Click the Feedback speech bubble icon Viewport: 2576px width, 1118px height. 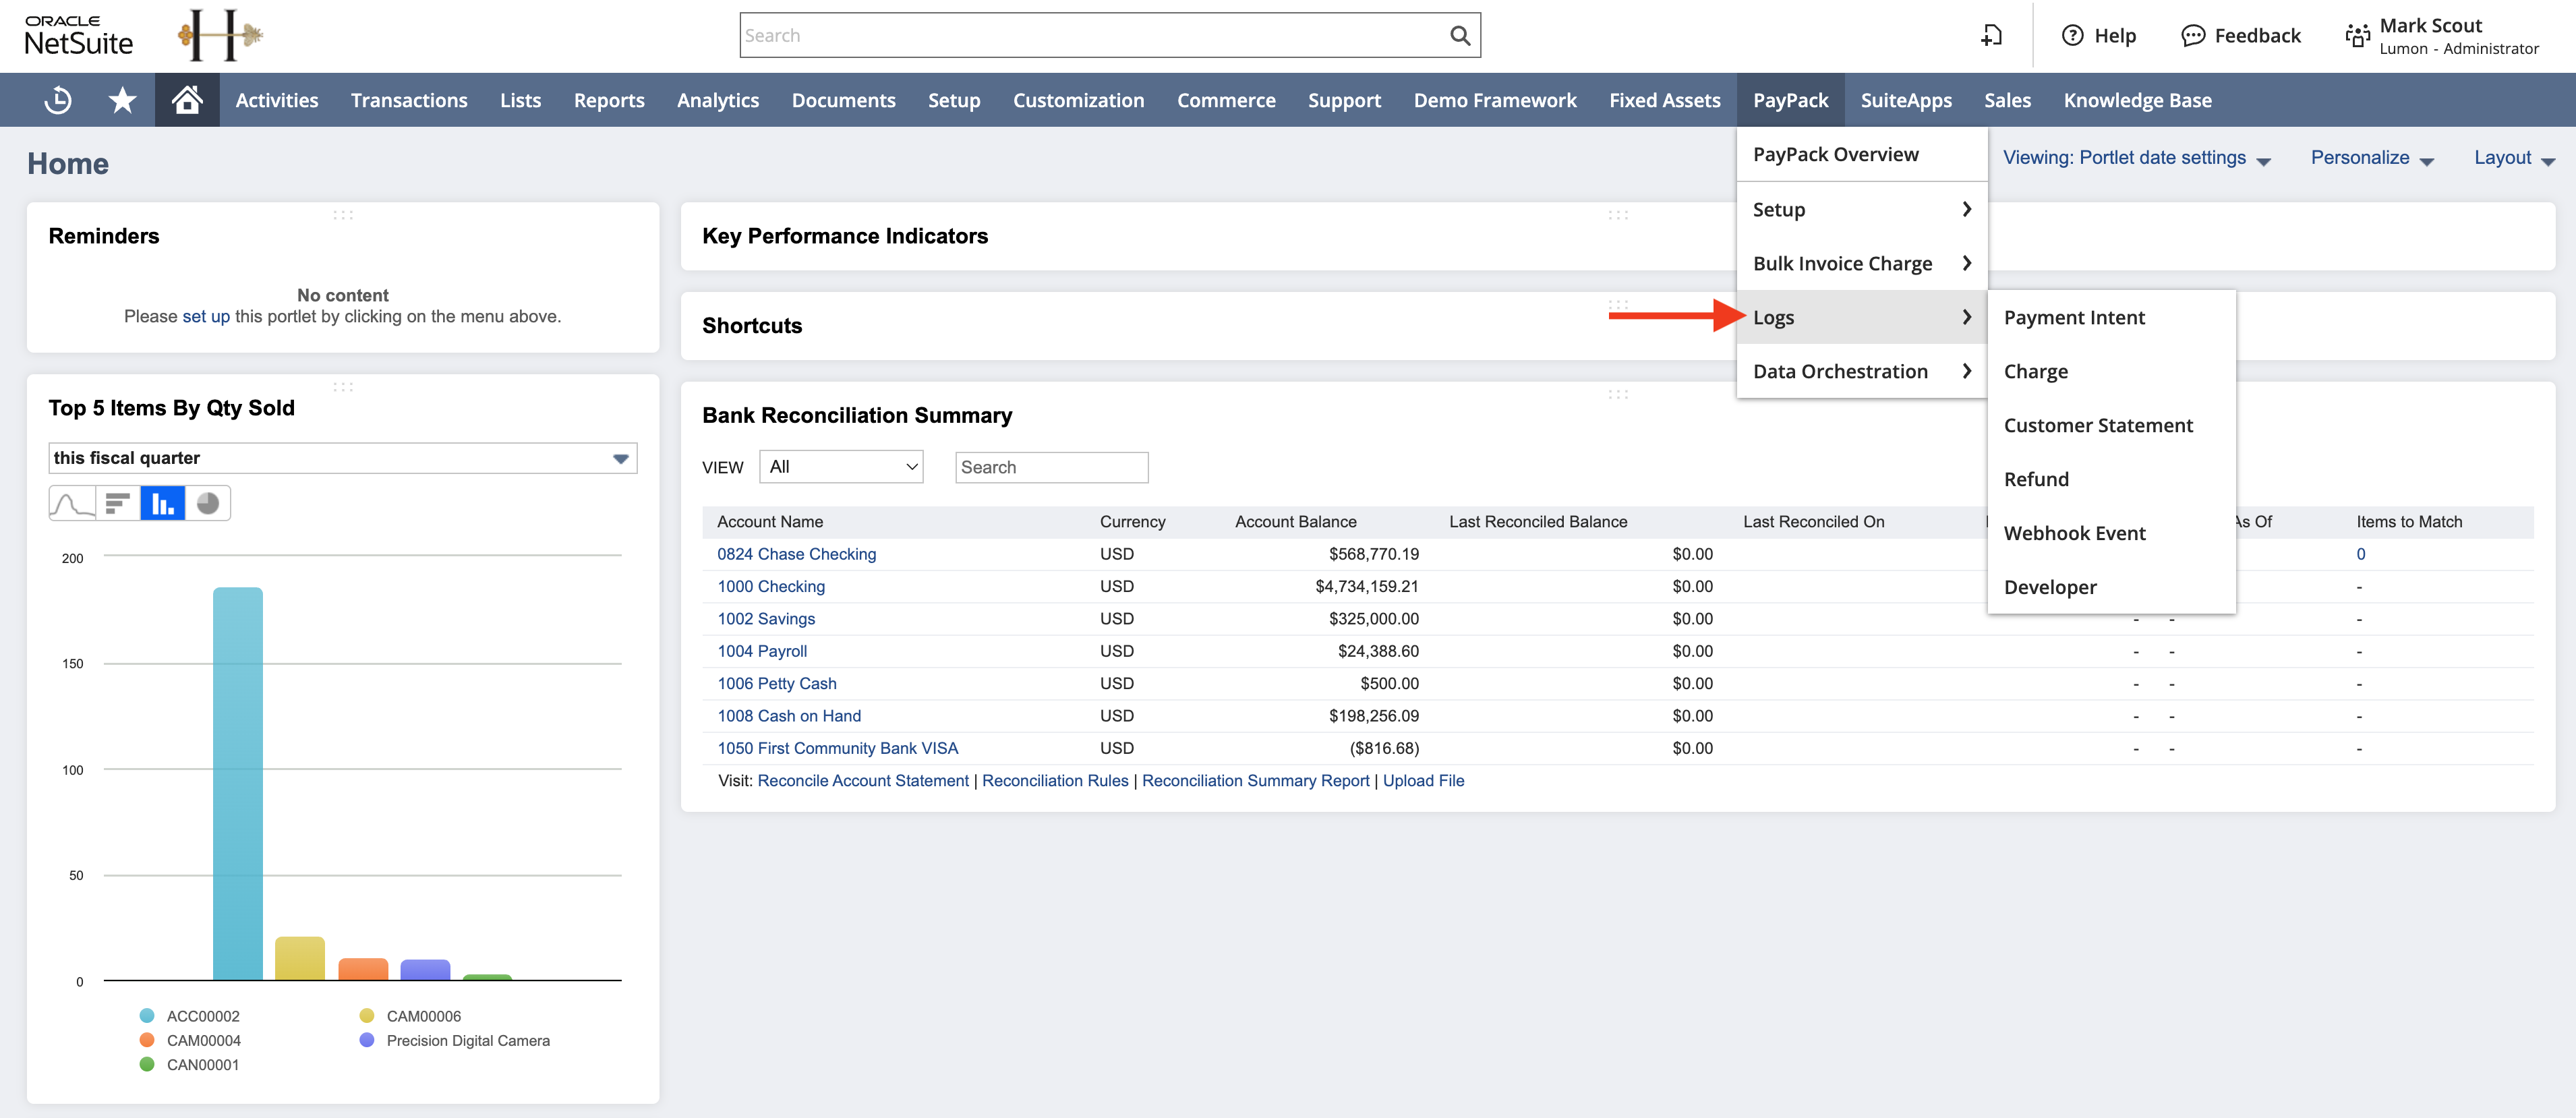[2192, 36]
